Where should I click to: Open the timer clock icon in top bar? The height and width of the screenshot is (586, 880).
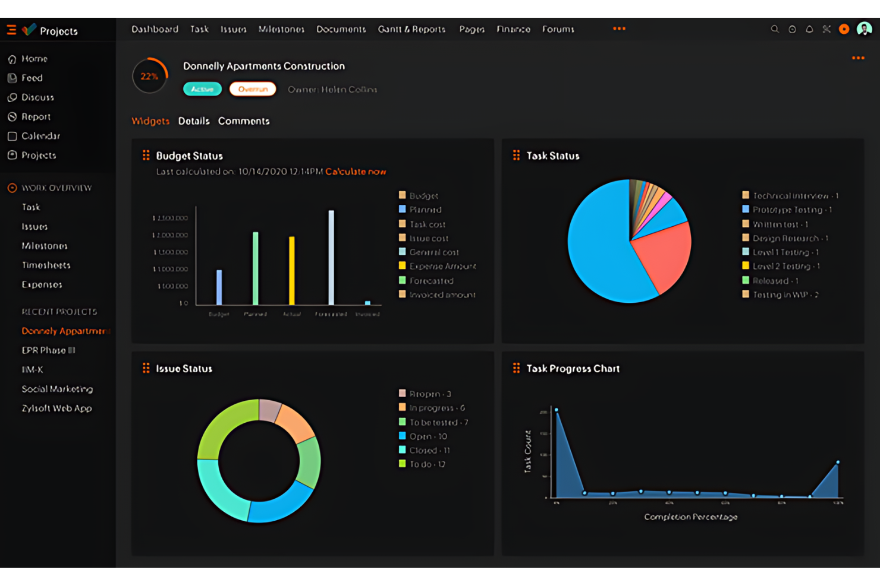(792, 29)
